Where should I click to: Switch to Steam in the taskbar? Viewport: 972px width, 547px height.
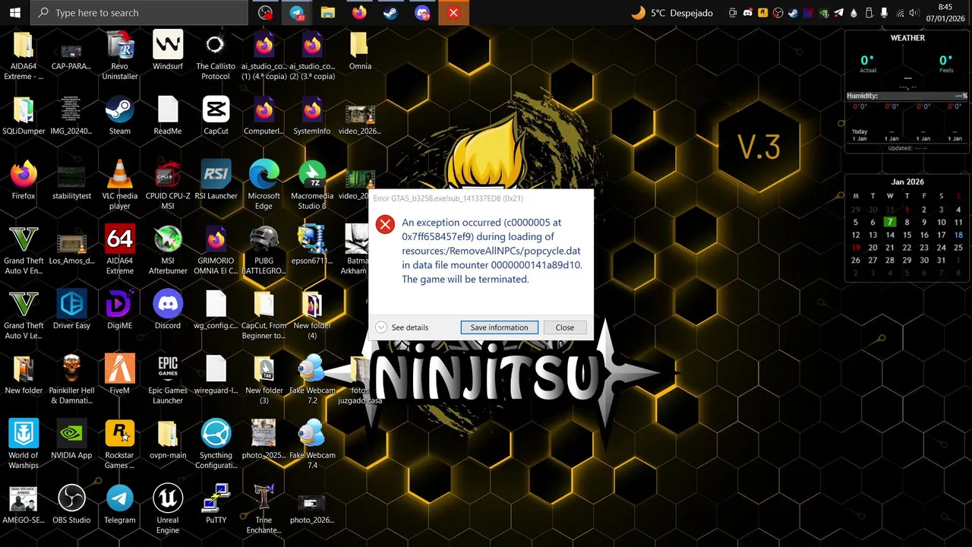click(x=390, y=12)
